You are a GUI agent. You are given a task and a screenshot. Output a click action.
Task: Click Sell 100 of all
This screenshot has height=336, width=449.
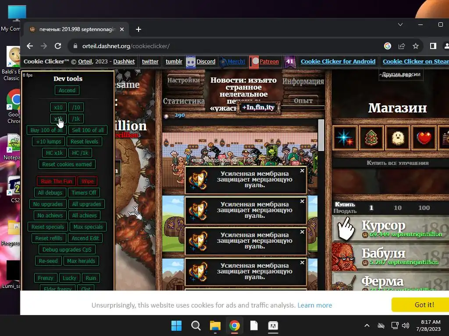88,130
